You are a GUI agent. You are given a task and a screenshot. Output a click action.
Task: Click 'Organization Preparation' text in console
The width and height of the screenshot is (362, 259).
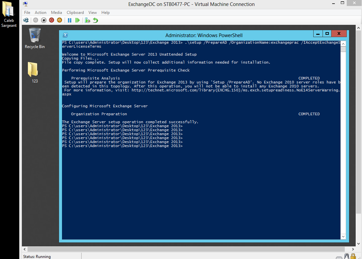click(99, 114)
